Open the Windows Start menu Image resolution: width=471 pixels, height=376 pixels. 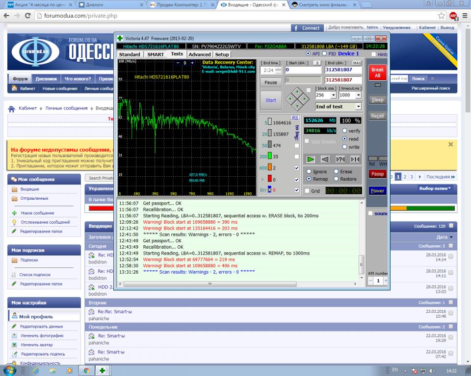9,370
